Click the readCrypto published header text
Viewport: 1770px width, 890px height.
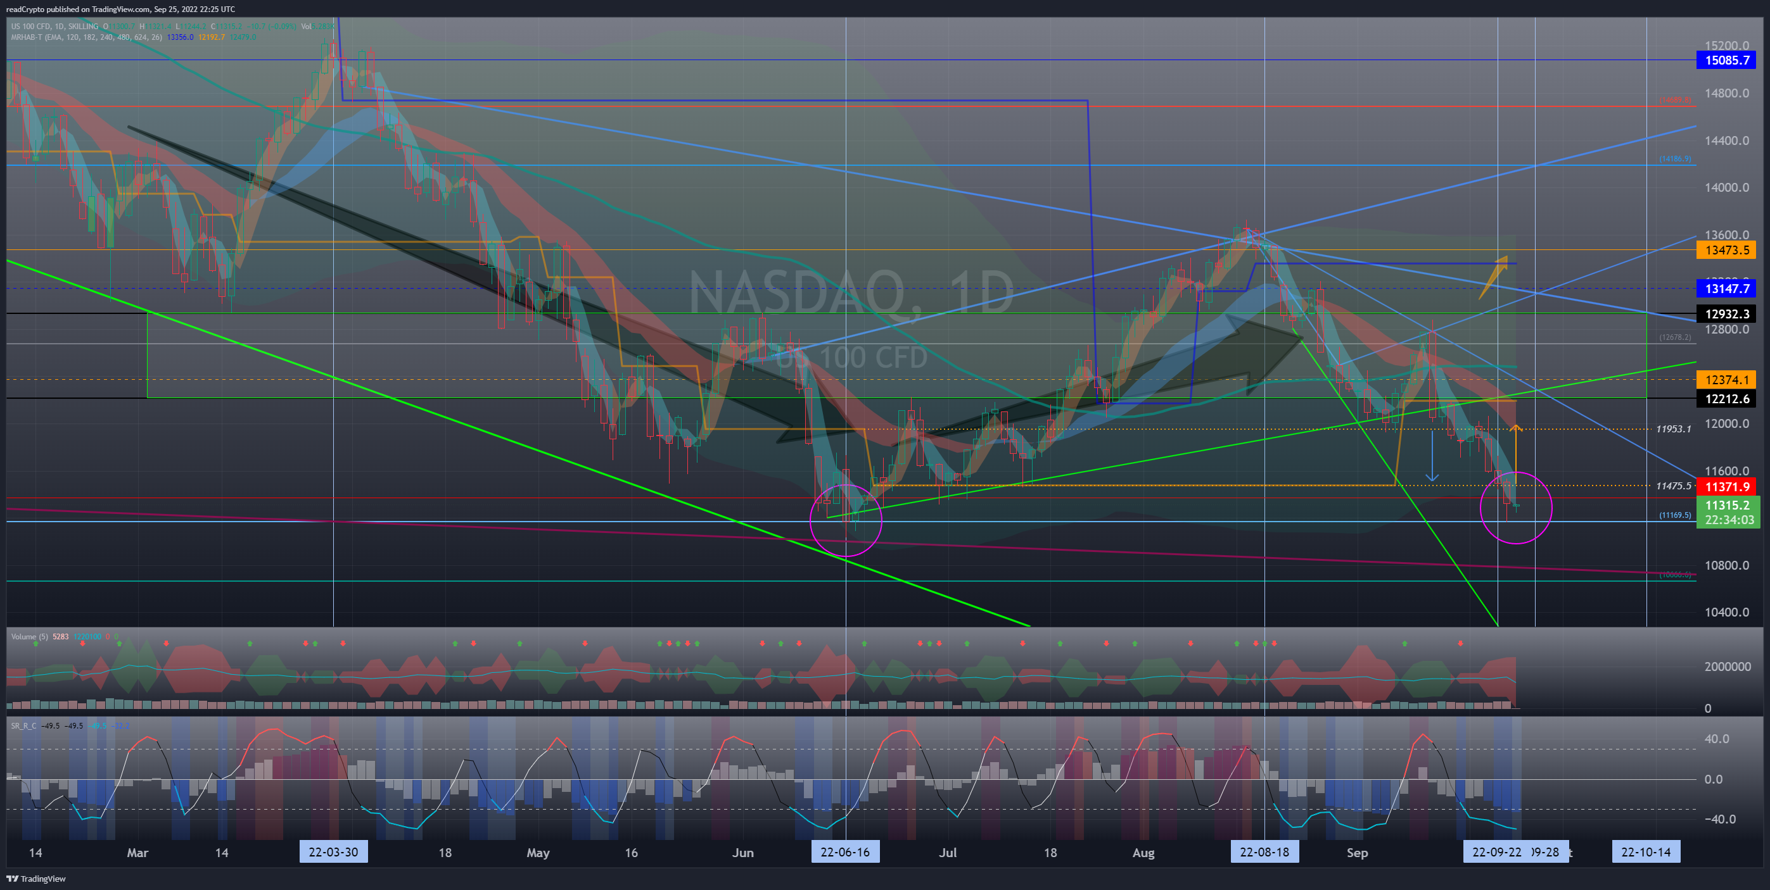coord(120,9)
